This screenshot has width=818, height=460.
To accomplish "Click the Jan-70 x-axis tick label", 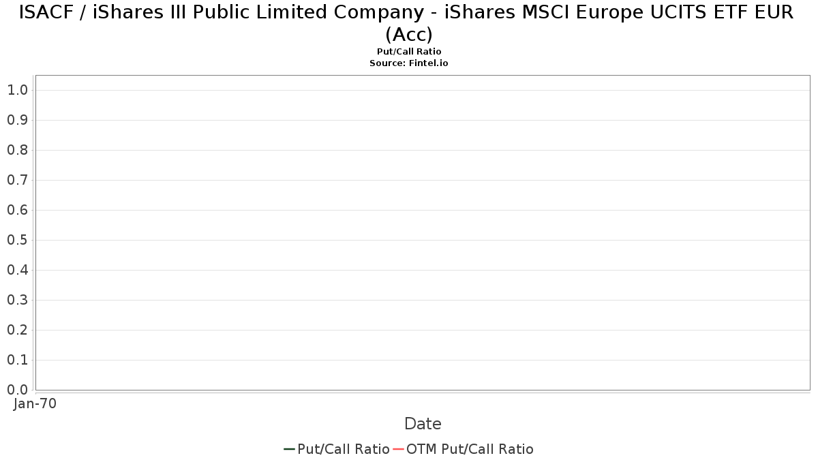I will pyautogui.click(x=35, y=403).
